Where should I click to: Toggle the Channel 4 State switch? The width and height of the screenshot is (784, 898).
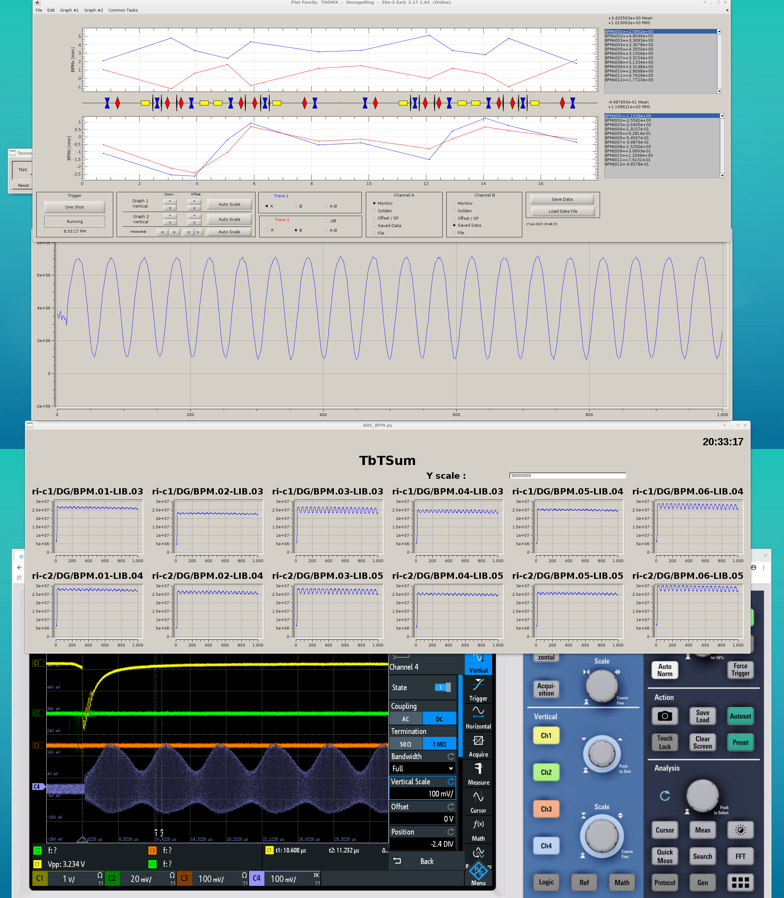point(442,687)
